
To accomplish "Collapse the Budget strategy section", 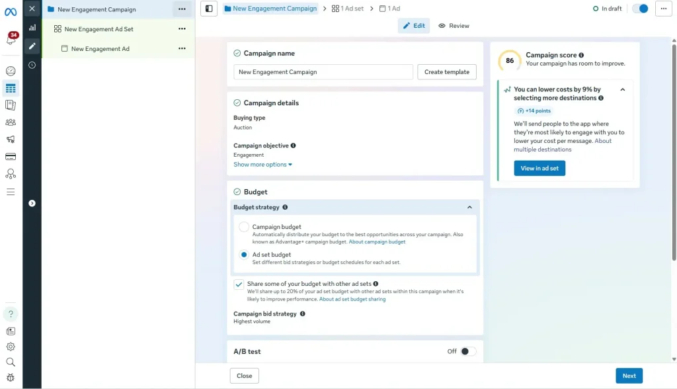I will point(469,207).
